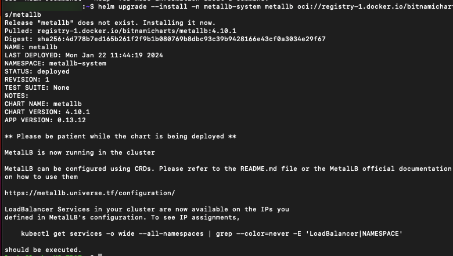The width and height of the screenshot is (453, 256).
Task: Click the 'LAST DEPLOYED' timestamp line
Action: pyautogui.click(x=84, y=55)
